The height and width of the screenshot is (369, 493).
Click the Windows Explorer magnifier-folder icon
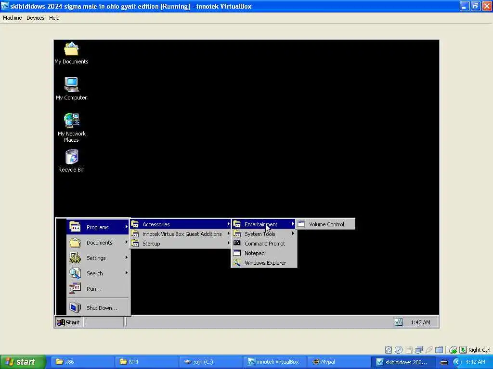coord(237,263)
